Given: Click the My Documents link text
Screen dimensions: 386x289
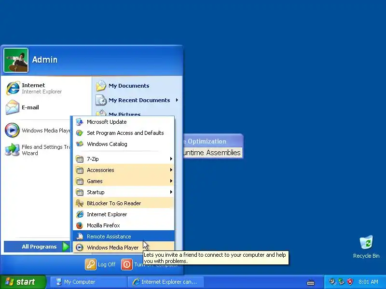Looking at the screenshot, I should pyautogui.click(x=129, y=86).
